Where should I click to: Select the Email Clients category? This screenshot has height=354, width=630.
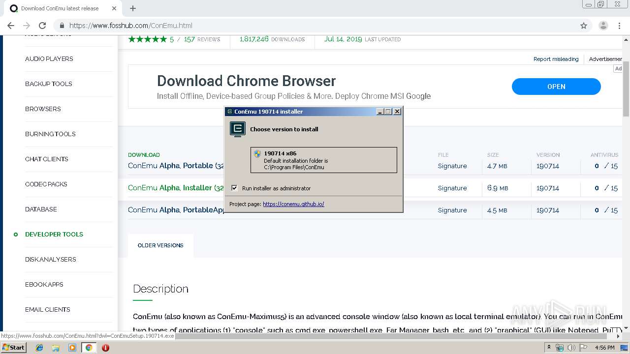(x=47, y=309)
